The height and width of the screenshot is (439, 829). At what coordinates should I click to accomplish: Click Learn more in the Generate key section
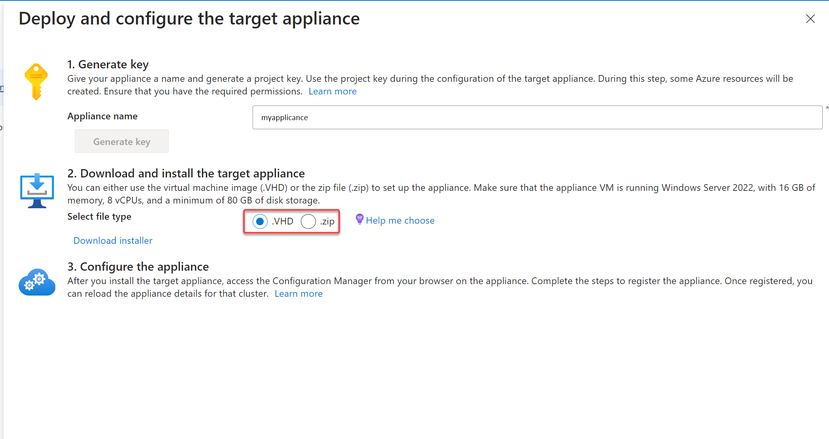[x=332, y=91]
